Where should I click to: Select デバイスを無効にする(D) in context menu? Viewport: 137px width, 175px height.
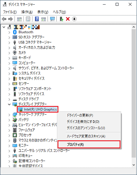(x=89, y=122)
